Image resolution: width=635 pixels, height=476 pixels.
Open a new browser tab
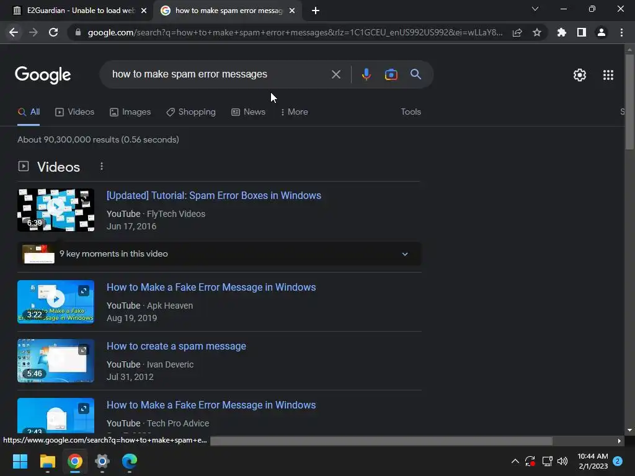(316, 11)
